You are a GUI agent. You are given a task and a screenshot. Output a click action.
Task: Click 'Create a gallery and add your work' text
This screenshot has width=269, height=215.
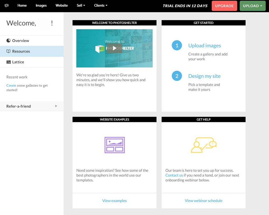click(208, 56)
